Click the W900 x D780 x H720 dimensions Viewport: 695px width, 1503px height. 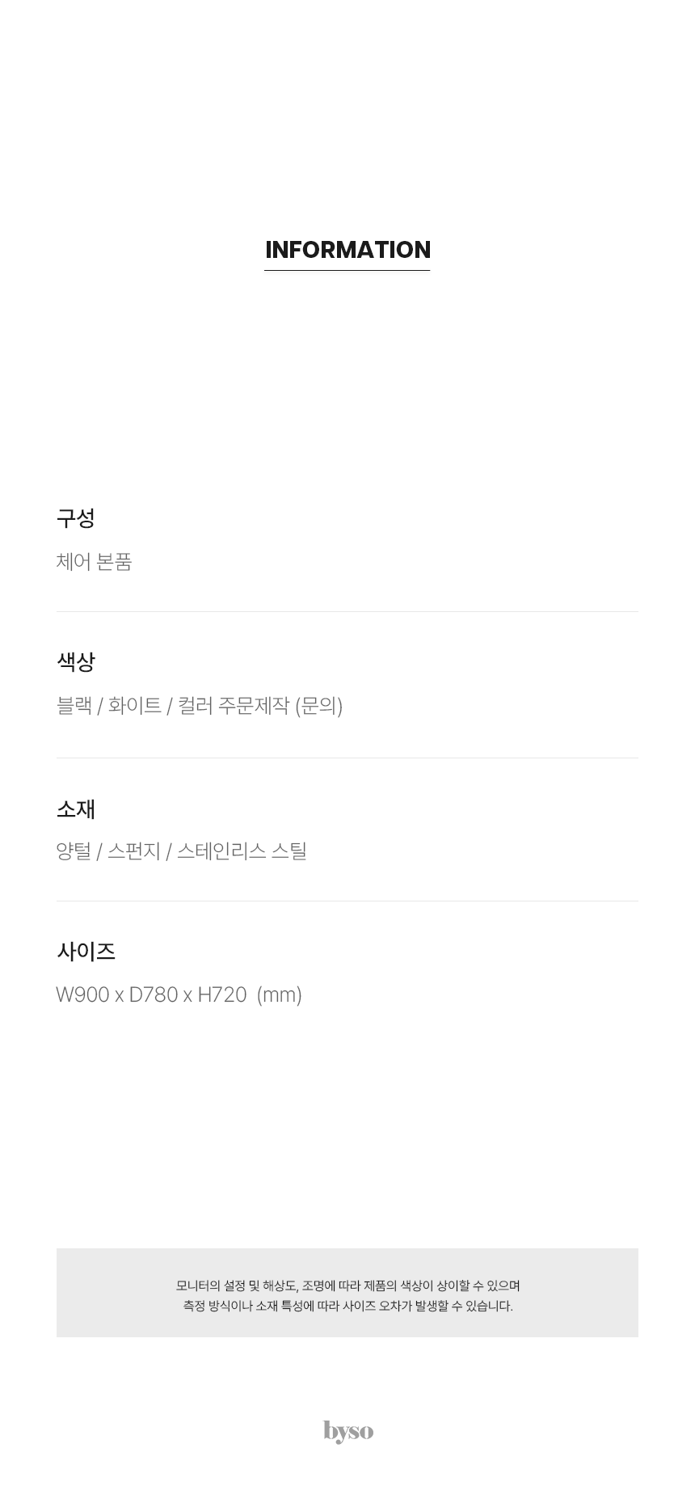point(151,994)
